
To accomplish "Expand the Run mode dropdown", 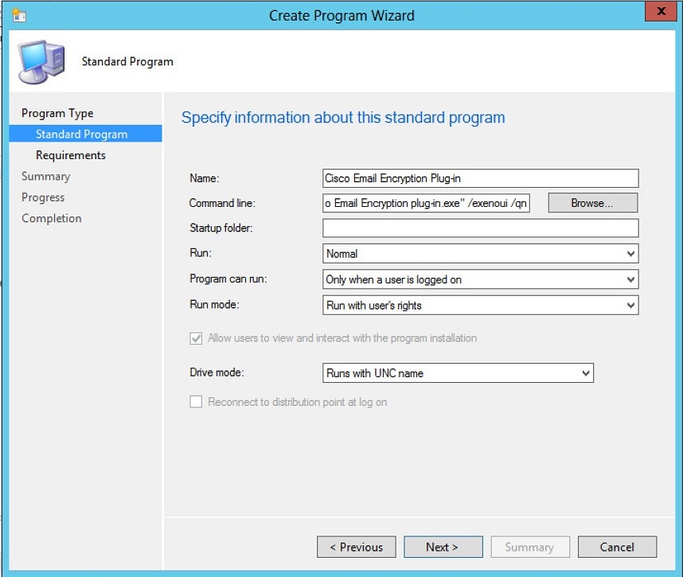I will pos(630,304).
